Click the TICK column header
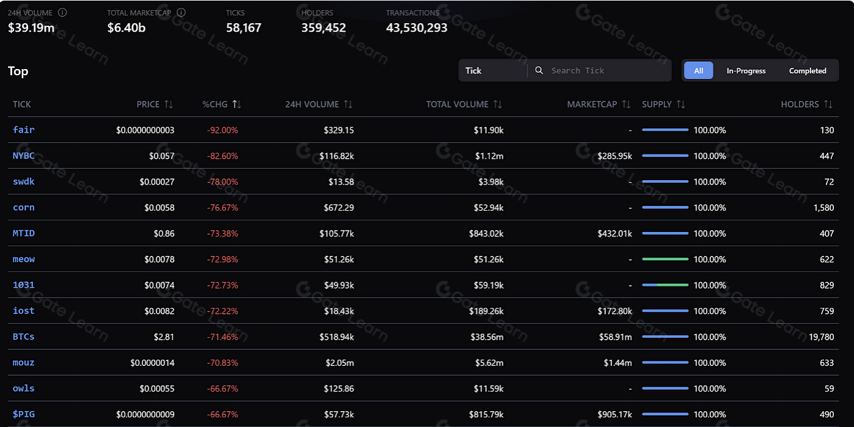Viewport: 854px width, 427px height. 22,104
